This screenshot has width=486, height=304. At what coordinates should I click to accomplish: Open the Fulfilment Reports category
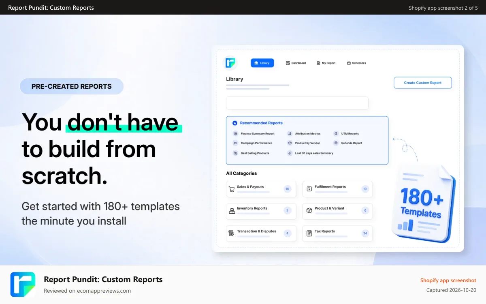click(x=337, y=189)
